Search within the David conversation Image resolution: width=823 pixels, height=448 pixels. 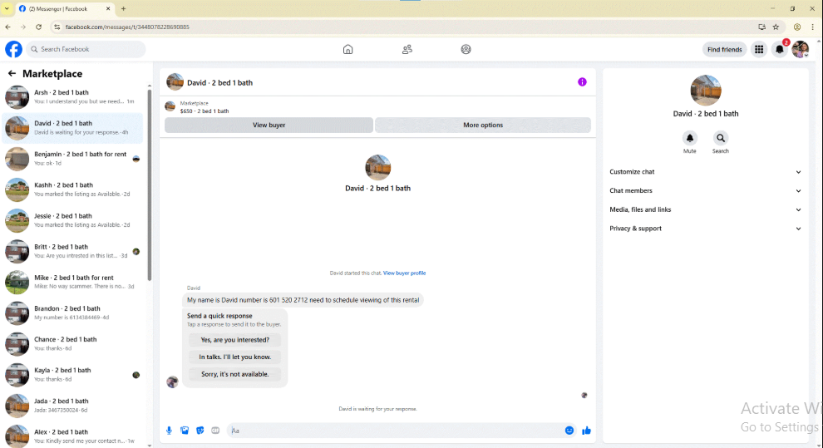click(x=720, y=138)
